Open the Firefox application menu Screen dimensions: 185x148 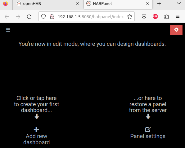tap(178, 16)
